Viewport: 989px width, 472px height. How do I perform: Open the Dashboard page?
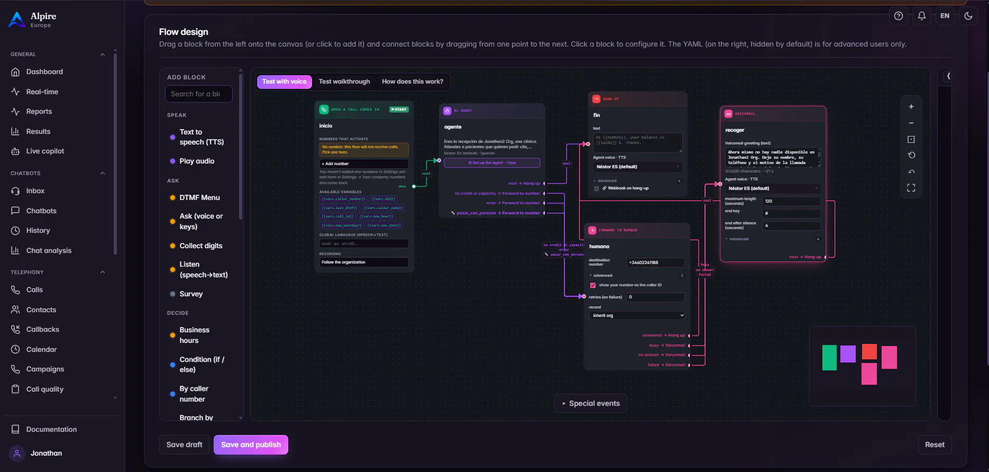pyautogui.click(x=44, y=72)
